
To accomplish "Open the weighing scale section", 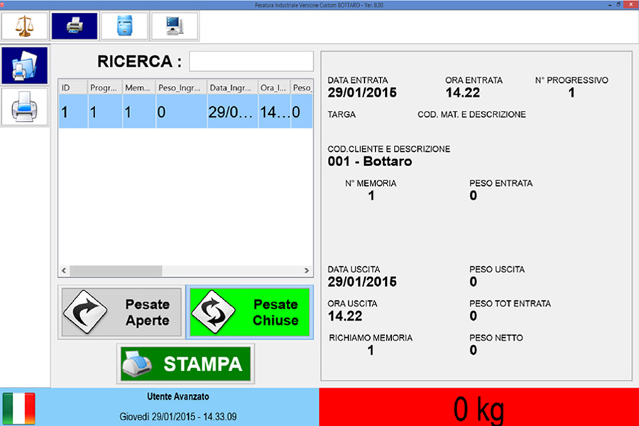I will coord(25,26).
